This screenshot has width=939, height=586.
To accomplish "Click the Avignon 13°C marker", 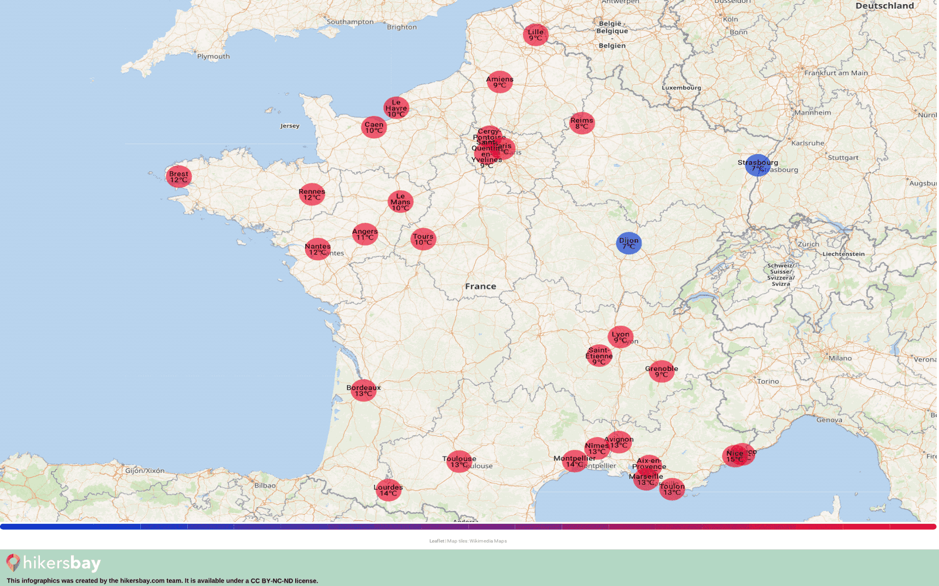I will tap(619, 442).
